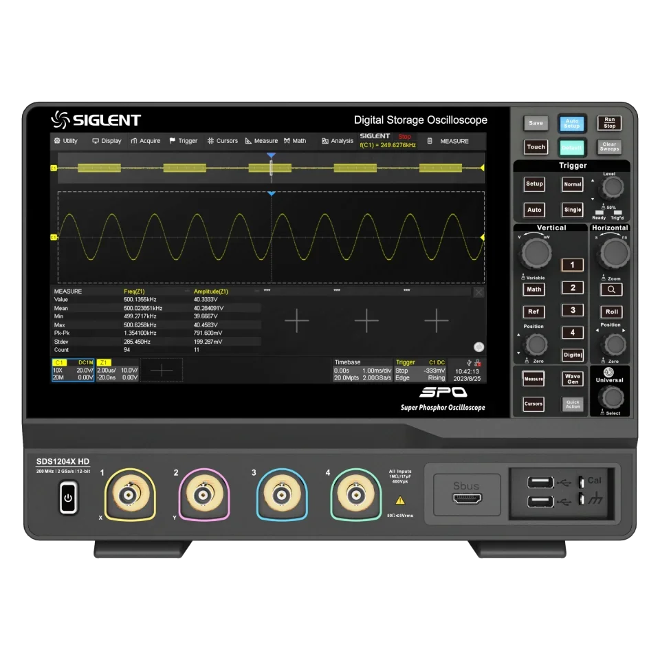The height and width of the screenshot is (660, 660).
Task: Open the C1 channel info box
Action: pyautogui.click(x=73, y=370)
